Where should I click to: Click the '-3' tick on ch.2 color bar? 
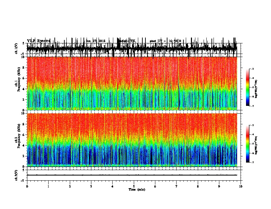[x=253, y=125]
